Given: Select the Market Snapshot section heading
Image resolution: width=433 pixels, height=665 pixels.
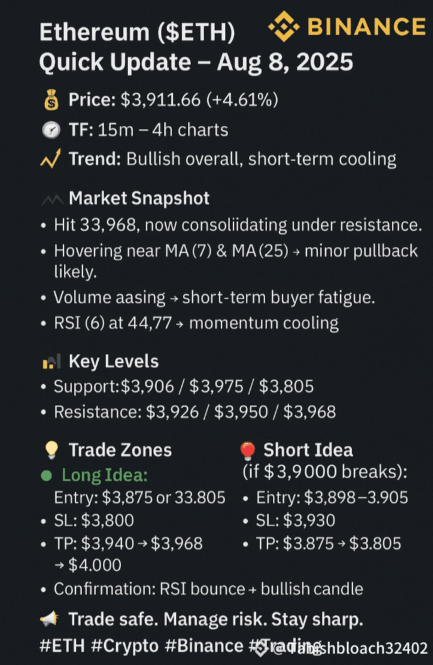Looking at the screenshot, I should [139, 199].
